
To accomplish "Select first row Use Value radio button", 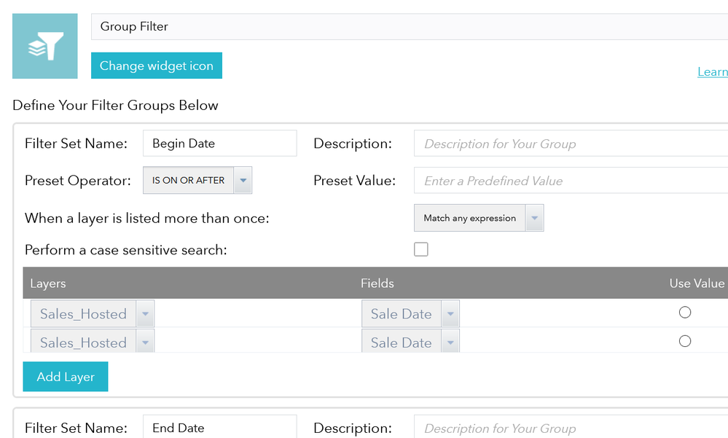I will (x=685, y=313).
